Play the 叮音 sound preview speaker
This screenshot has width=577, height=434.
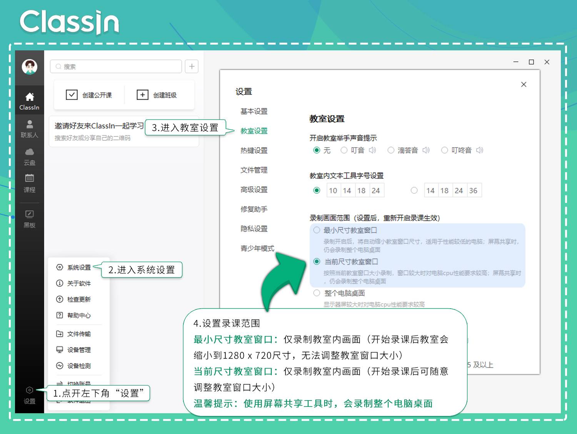pos(372,150)
